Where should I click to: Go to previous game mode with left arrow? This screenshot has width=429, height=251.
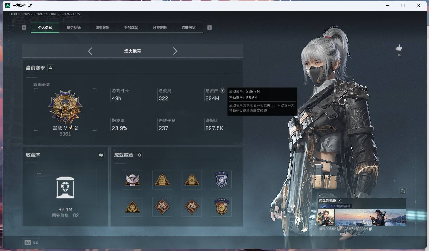click(90, 51)
